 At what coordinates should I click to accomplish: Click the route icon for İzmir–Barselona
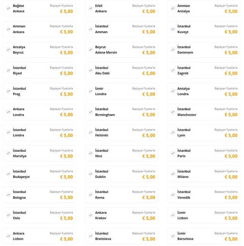(x=173, y=236)
